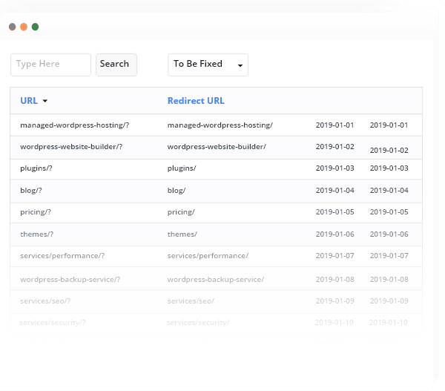Select redirect cell wordpress-website-builder/
The width and height of the screenshot is (445, 391).
[217, 147]
